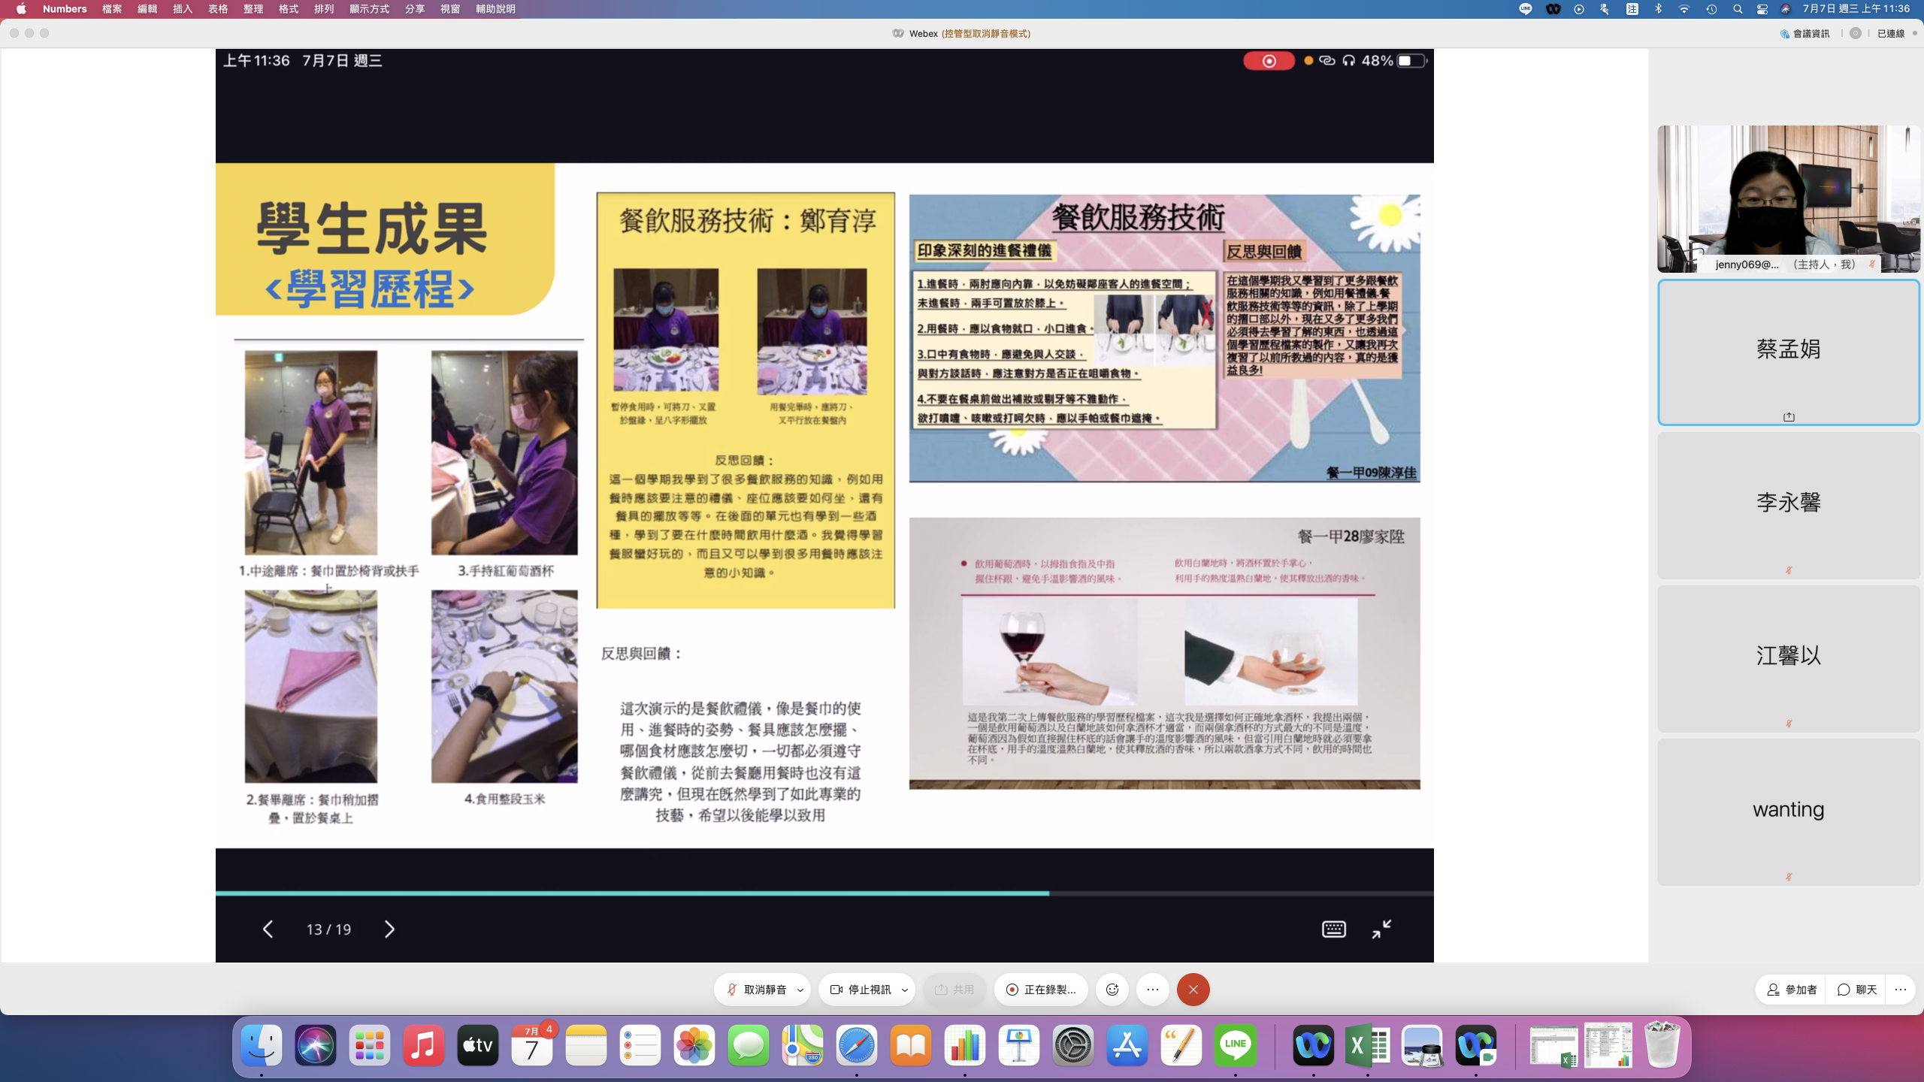This screenshot has width=1924, height=1082.
Task: Open the more options ellipsis in toolbar
Action: 1153,990
